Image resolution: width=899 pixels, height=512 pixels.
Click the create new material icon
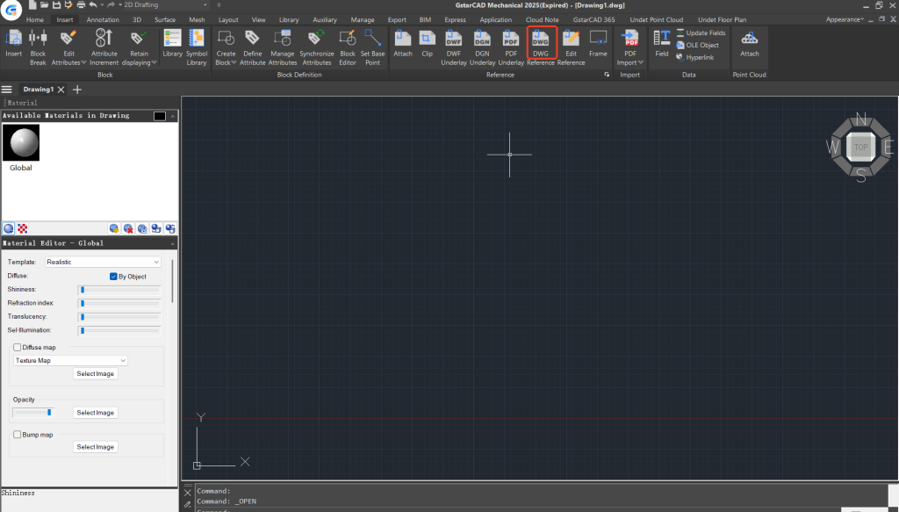tap(114, 228)
